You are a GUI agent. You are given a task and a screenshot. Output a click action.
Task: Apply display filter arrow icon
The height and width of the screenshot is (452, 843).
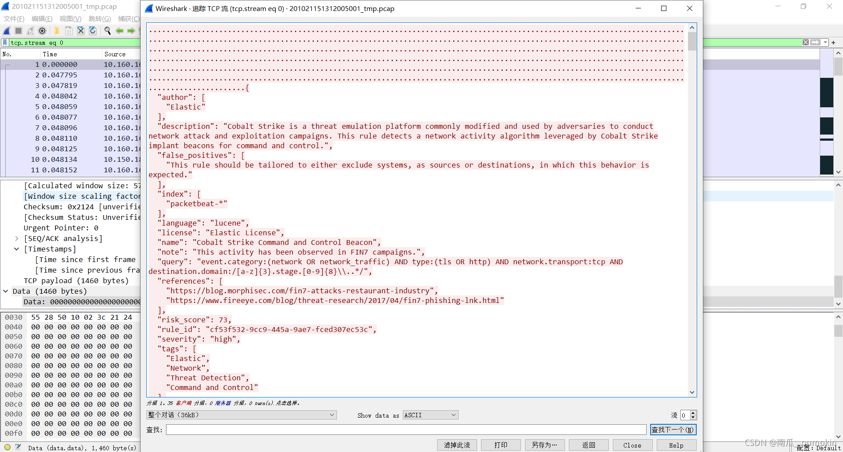tap(815, 42)
